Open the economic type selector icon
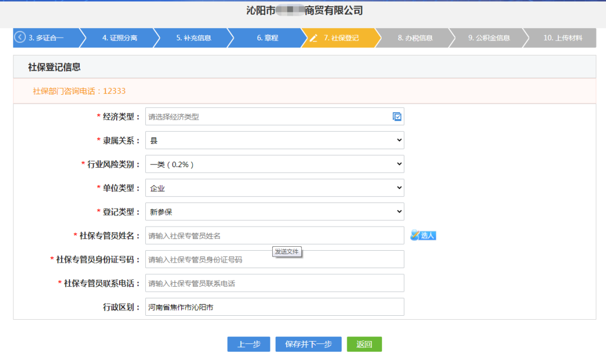606x359 pixels. [x=397, y=116]
